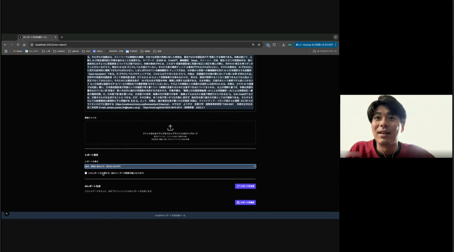Click the 関連ファイル label
The height and width of the screenshot is (252, 454).
tap(90, 118)
